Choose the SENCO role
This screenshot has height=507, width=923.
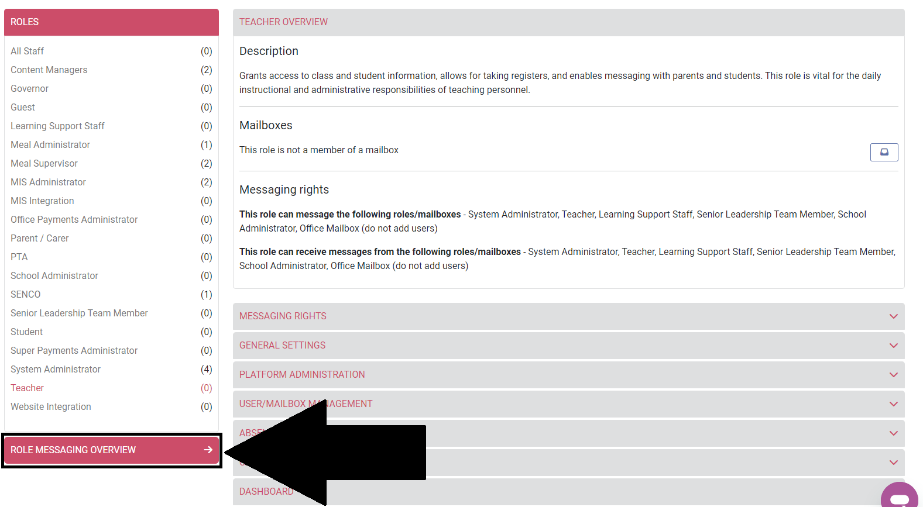click(26, 294)
